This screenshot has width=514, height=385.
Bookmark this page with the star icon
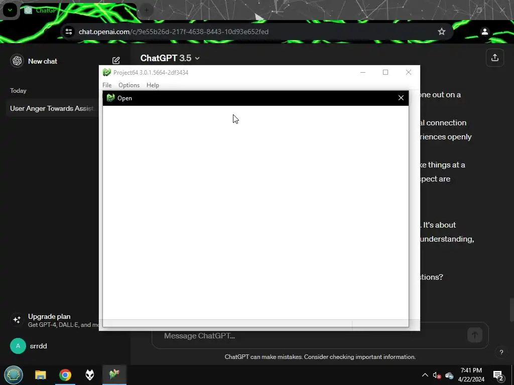(x=442, y=32)
